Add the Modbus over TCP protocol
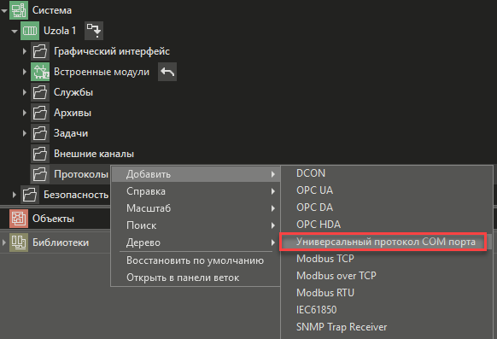The height and width of the screenshot is (339, 497). point(386,276)
